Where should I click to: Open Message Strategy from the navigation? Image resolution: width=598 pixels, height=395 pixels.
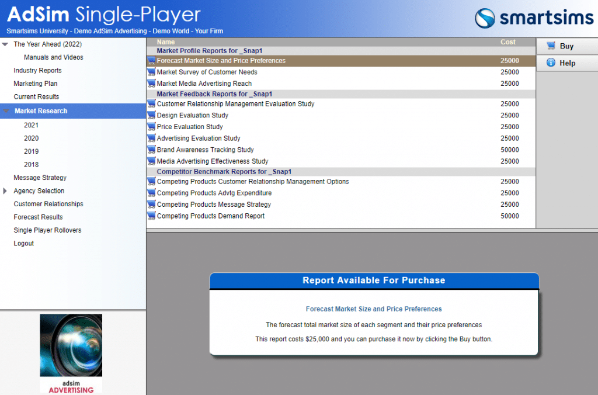point(40,178)
